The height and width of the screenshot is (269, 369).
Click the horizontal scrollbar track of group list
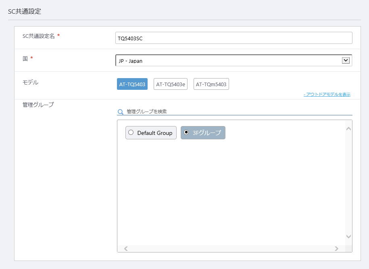click(x=231, y=248)
